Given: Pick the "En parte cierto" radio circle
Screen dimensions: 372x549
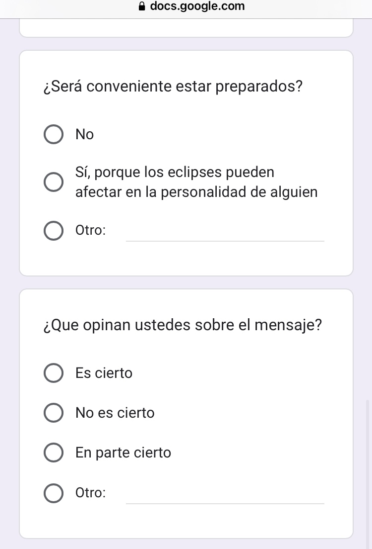Looking at the screenshot, I should click(54, 453).
